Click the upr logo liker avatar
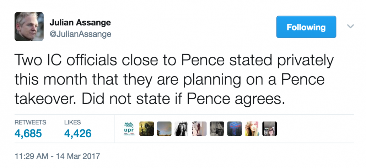Image resolution: width=366 pixels, height=168 pixels. (129, 129)
